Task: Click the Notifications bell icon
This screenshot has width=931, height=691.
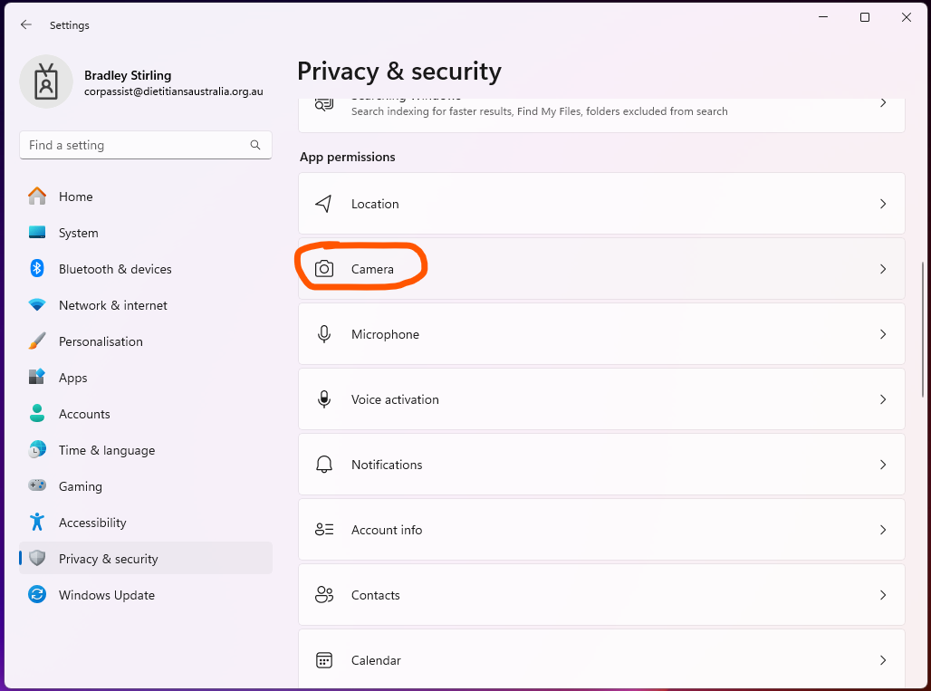Action: tap(324, 465)
